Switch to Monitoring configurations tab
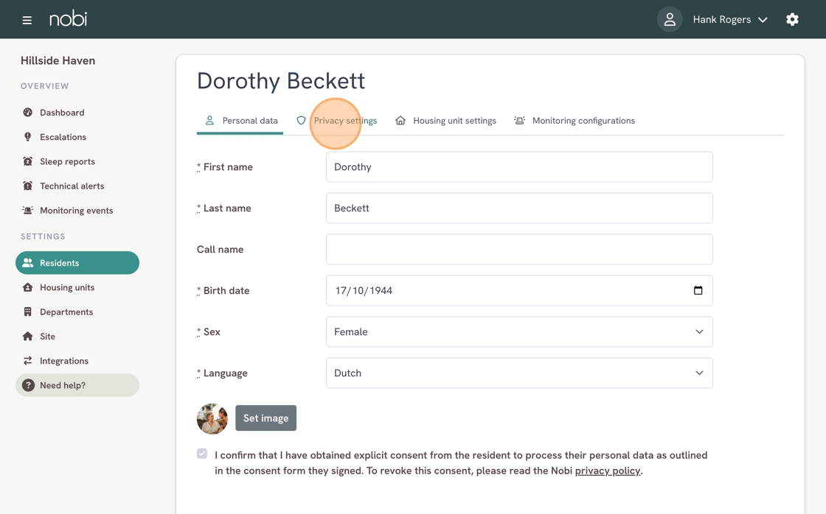Viewport: 826px width, 514px height. (x=575, y=121)
